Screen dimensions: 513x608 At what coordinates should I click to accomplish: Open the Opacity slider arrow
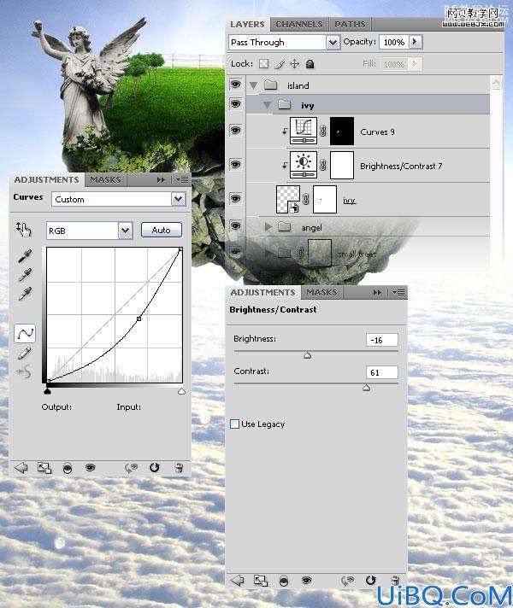(416, 42)
